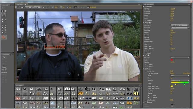Select the Delete Anchor Point tool

pyautogui.click(x=5, y=19)
